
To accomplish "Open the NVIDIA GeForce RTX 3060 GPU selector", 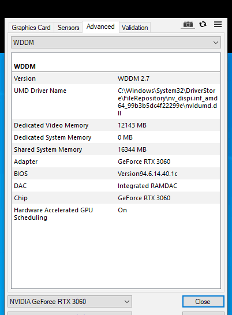I will point(70,302).
